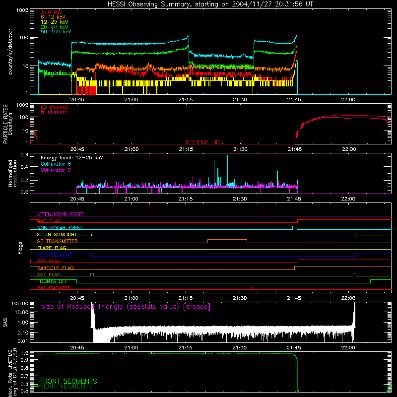
Task: Click the 0.6 tick on modulation axis
Action: point(24,154)
